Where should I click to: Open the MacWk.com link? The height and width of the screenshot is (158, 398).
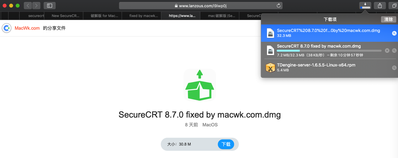pos(27,28)
